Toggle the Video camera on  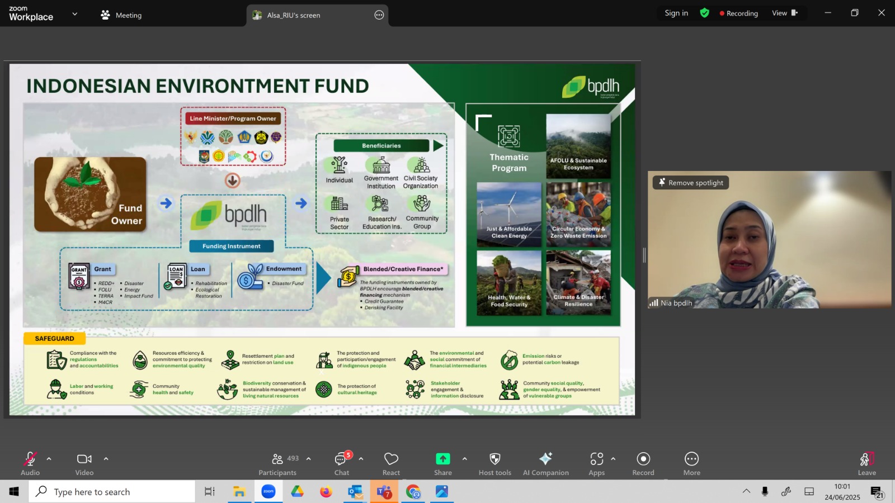(x=84, y=464)
